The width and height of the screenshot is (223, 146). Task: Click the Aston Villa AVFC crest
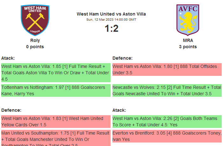pyautogui.click(x=188, y=19)
